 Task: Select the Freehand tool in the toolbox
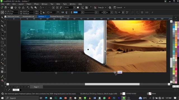coord(2,34)
